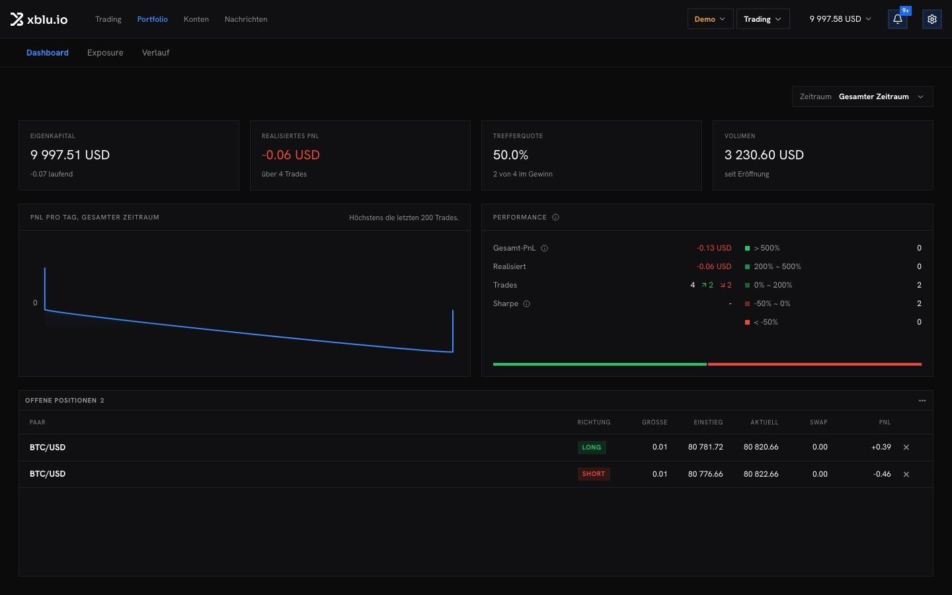Switch to the Exposure tab
Viewport: 952px width, 595px height.
[105, 53]
